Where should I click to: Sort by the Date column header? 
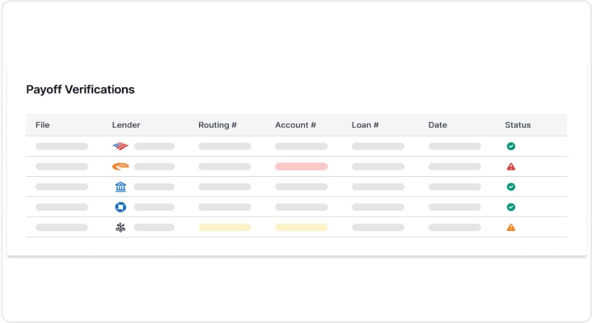pyautogui.click(x=438, y=124)
